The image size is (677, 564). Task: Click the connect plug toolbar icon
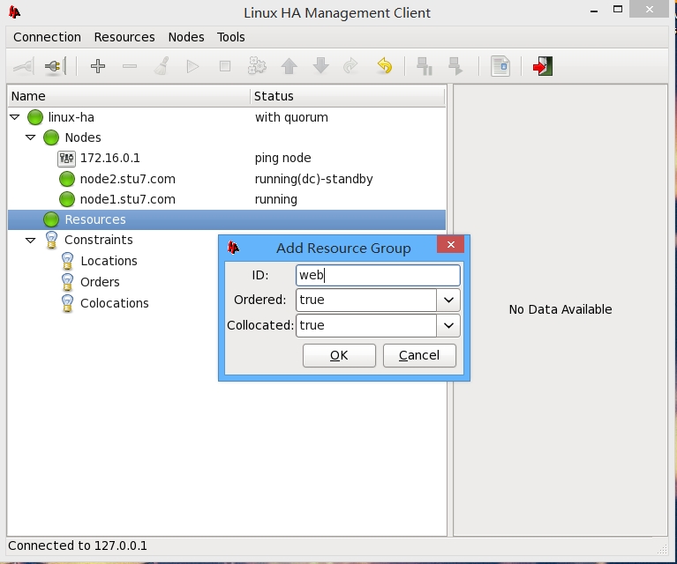[x=24, y=66]
